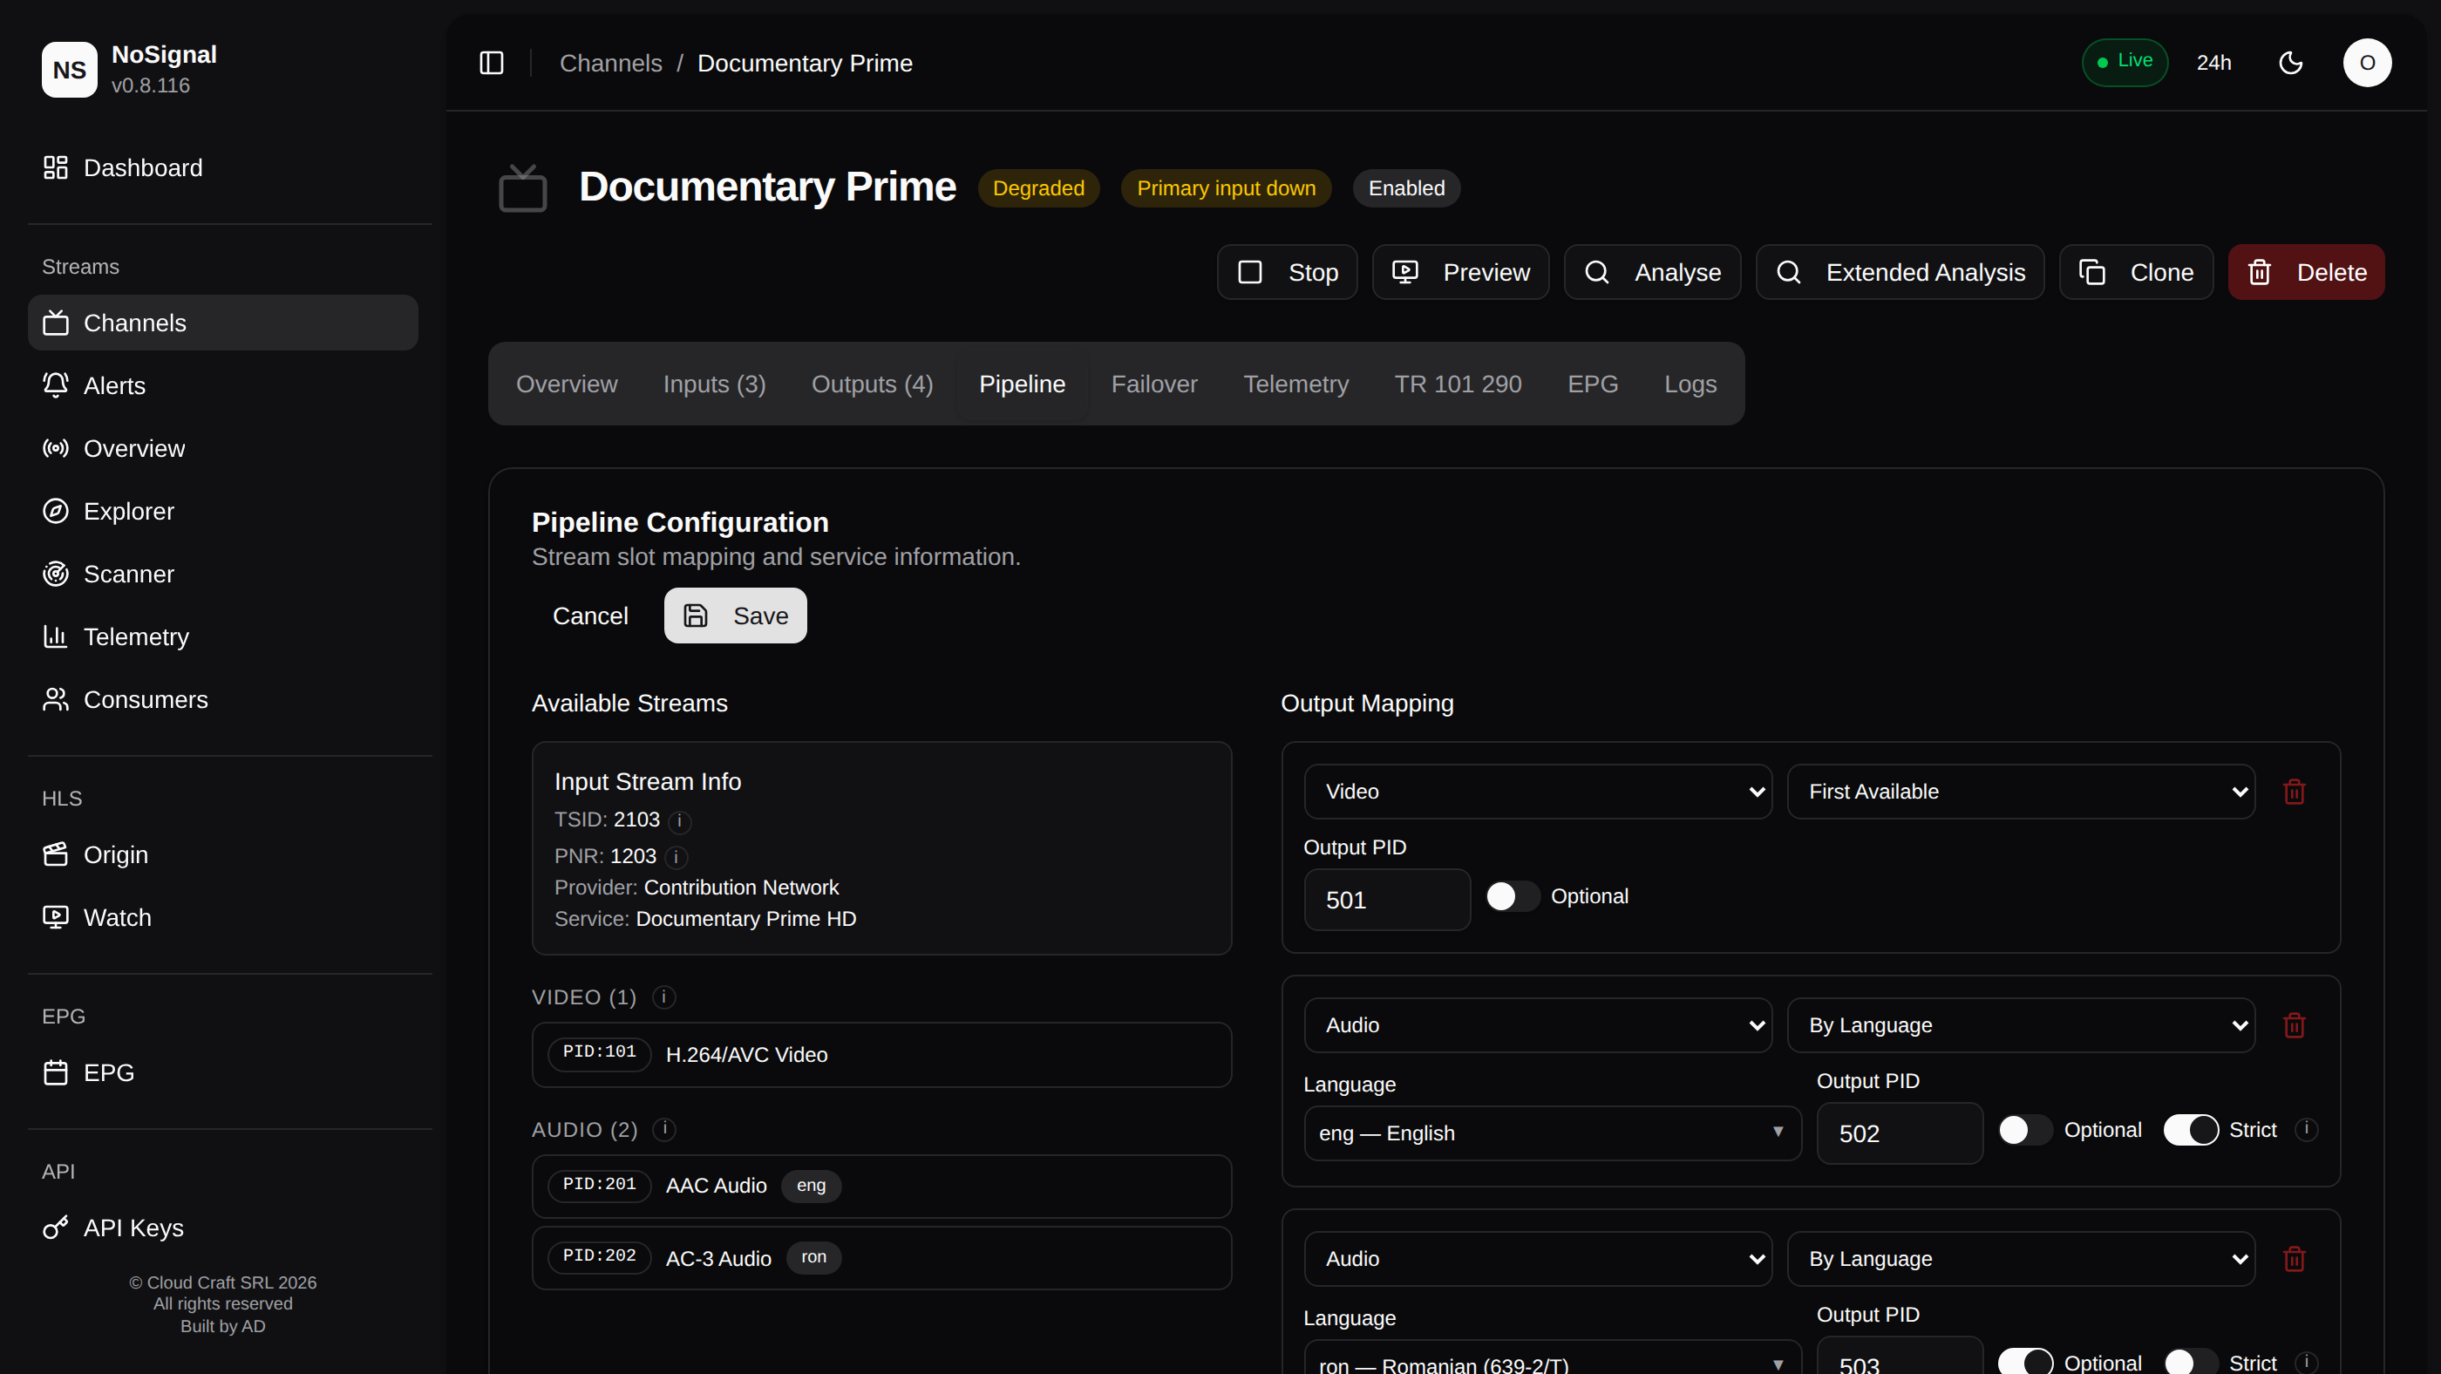This screenshot has width=2441, height=1374.
Task: Switch to the Logs tab
Action: [1690, 384]
